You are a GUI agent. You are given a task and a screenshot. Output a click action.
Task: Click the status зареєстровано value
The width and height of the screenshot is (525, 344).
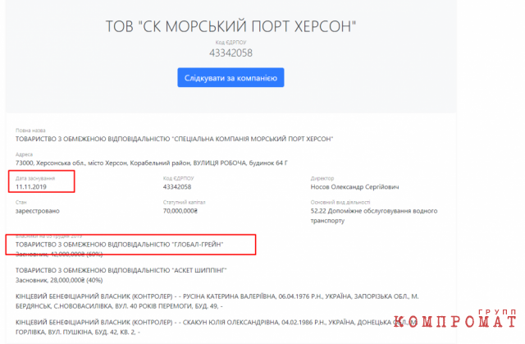pos(38,211)
